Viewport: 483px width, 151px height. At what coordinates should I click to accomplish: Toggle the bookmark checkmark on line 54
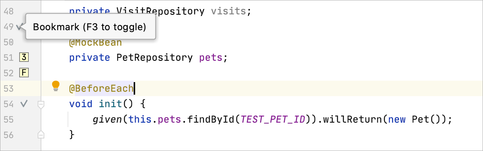24,104
